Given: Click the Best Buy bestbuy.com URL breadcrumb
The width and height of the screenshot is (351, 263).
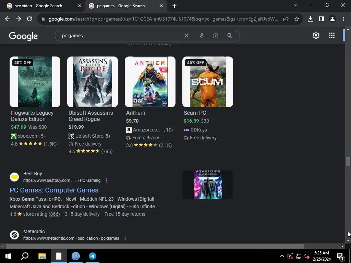Looking at the screenshot, I should click(62, 180).
